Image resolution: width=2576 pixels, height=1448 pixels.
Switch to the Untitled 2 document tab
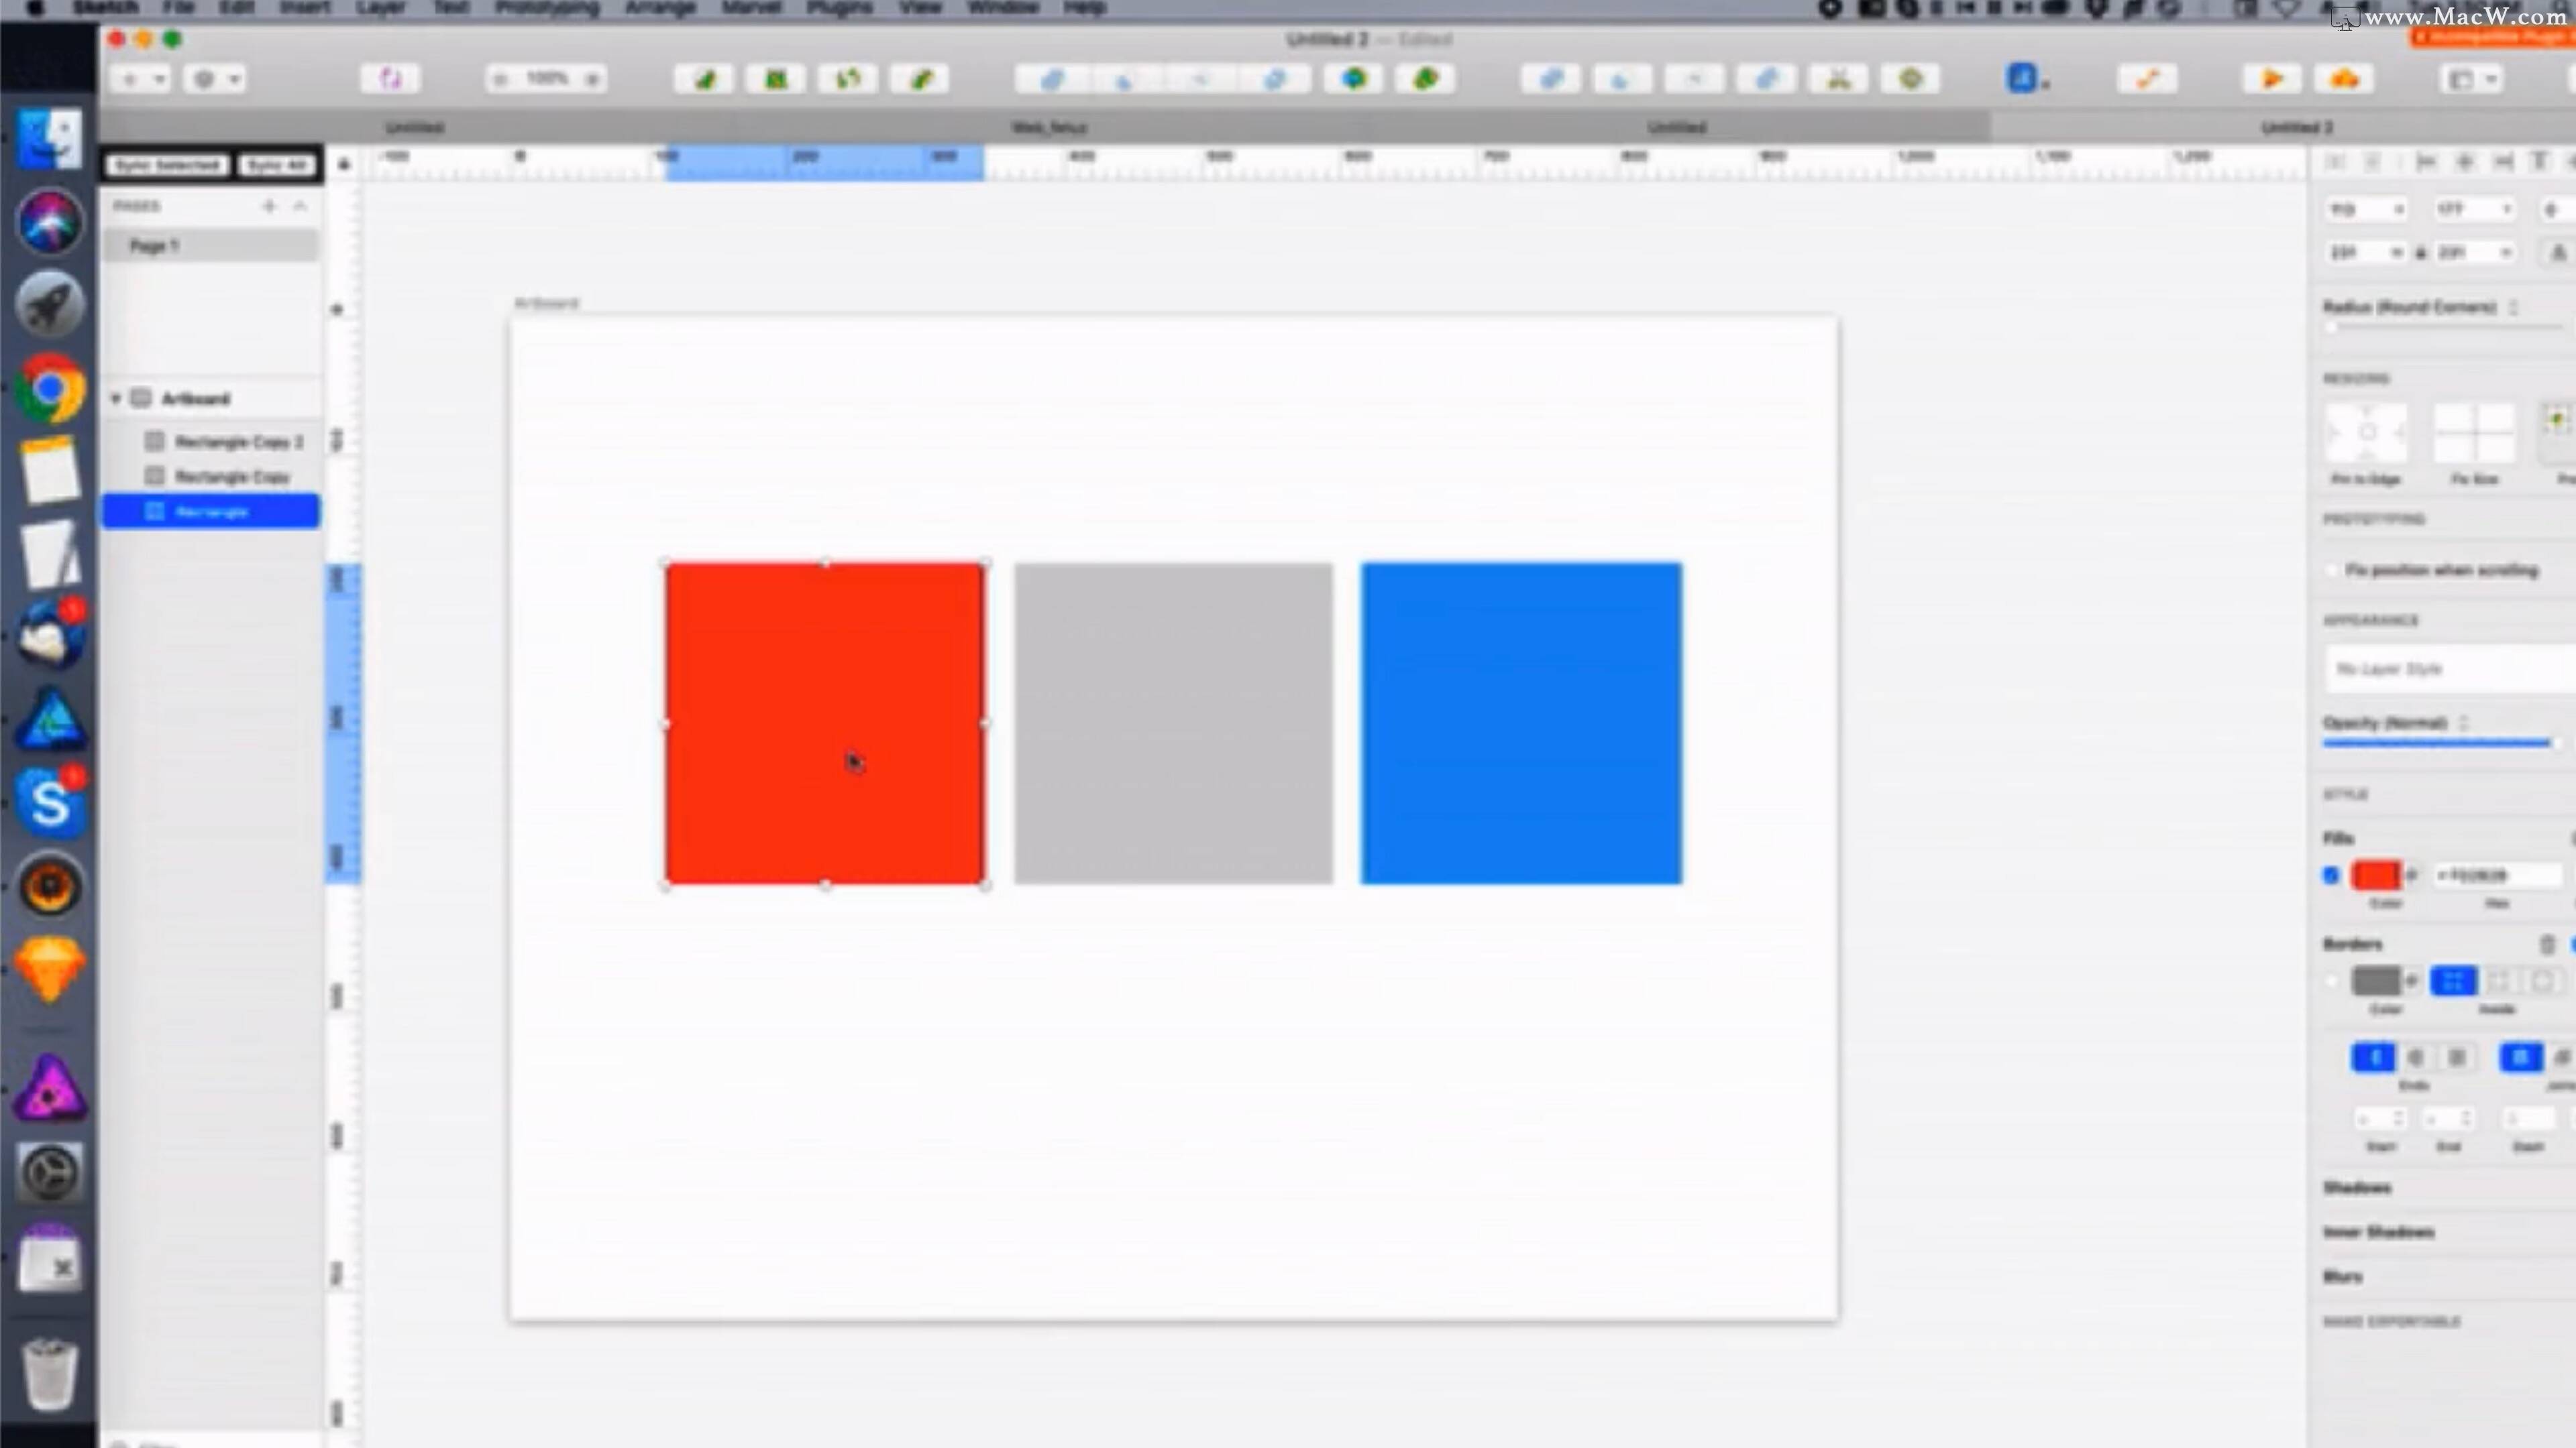tap(2296, 127)
